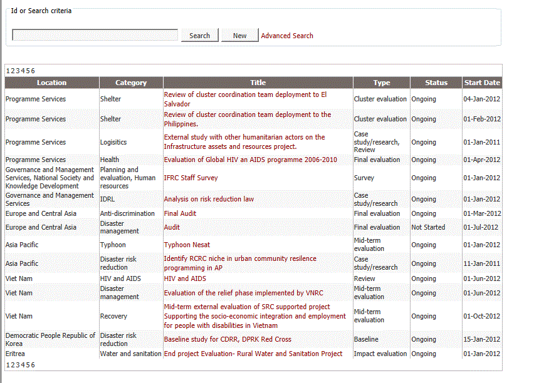Sort by the Category column header
539x383 pixels.
click(131, 83)
